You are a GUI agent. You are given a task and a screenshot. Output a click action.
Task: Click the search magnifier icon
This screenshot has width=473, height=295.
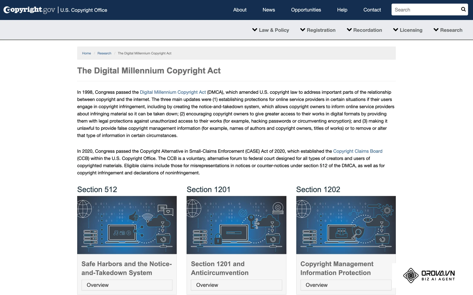tap(463, 9)
